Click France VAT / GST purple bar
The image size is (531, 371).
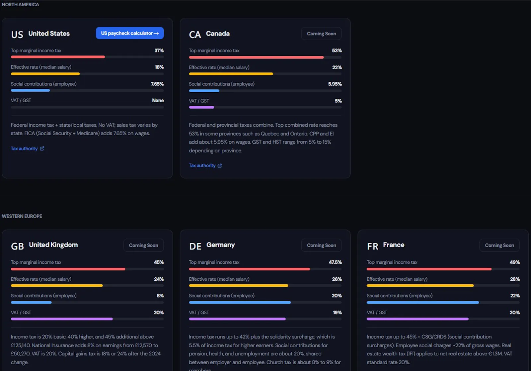[417, 319]
